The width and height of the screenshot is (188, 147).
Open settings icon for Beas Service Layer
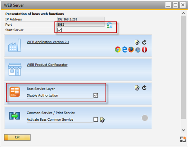[x=137, y=88]
